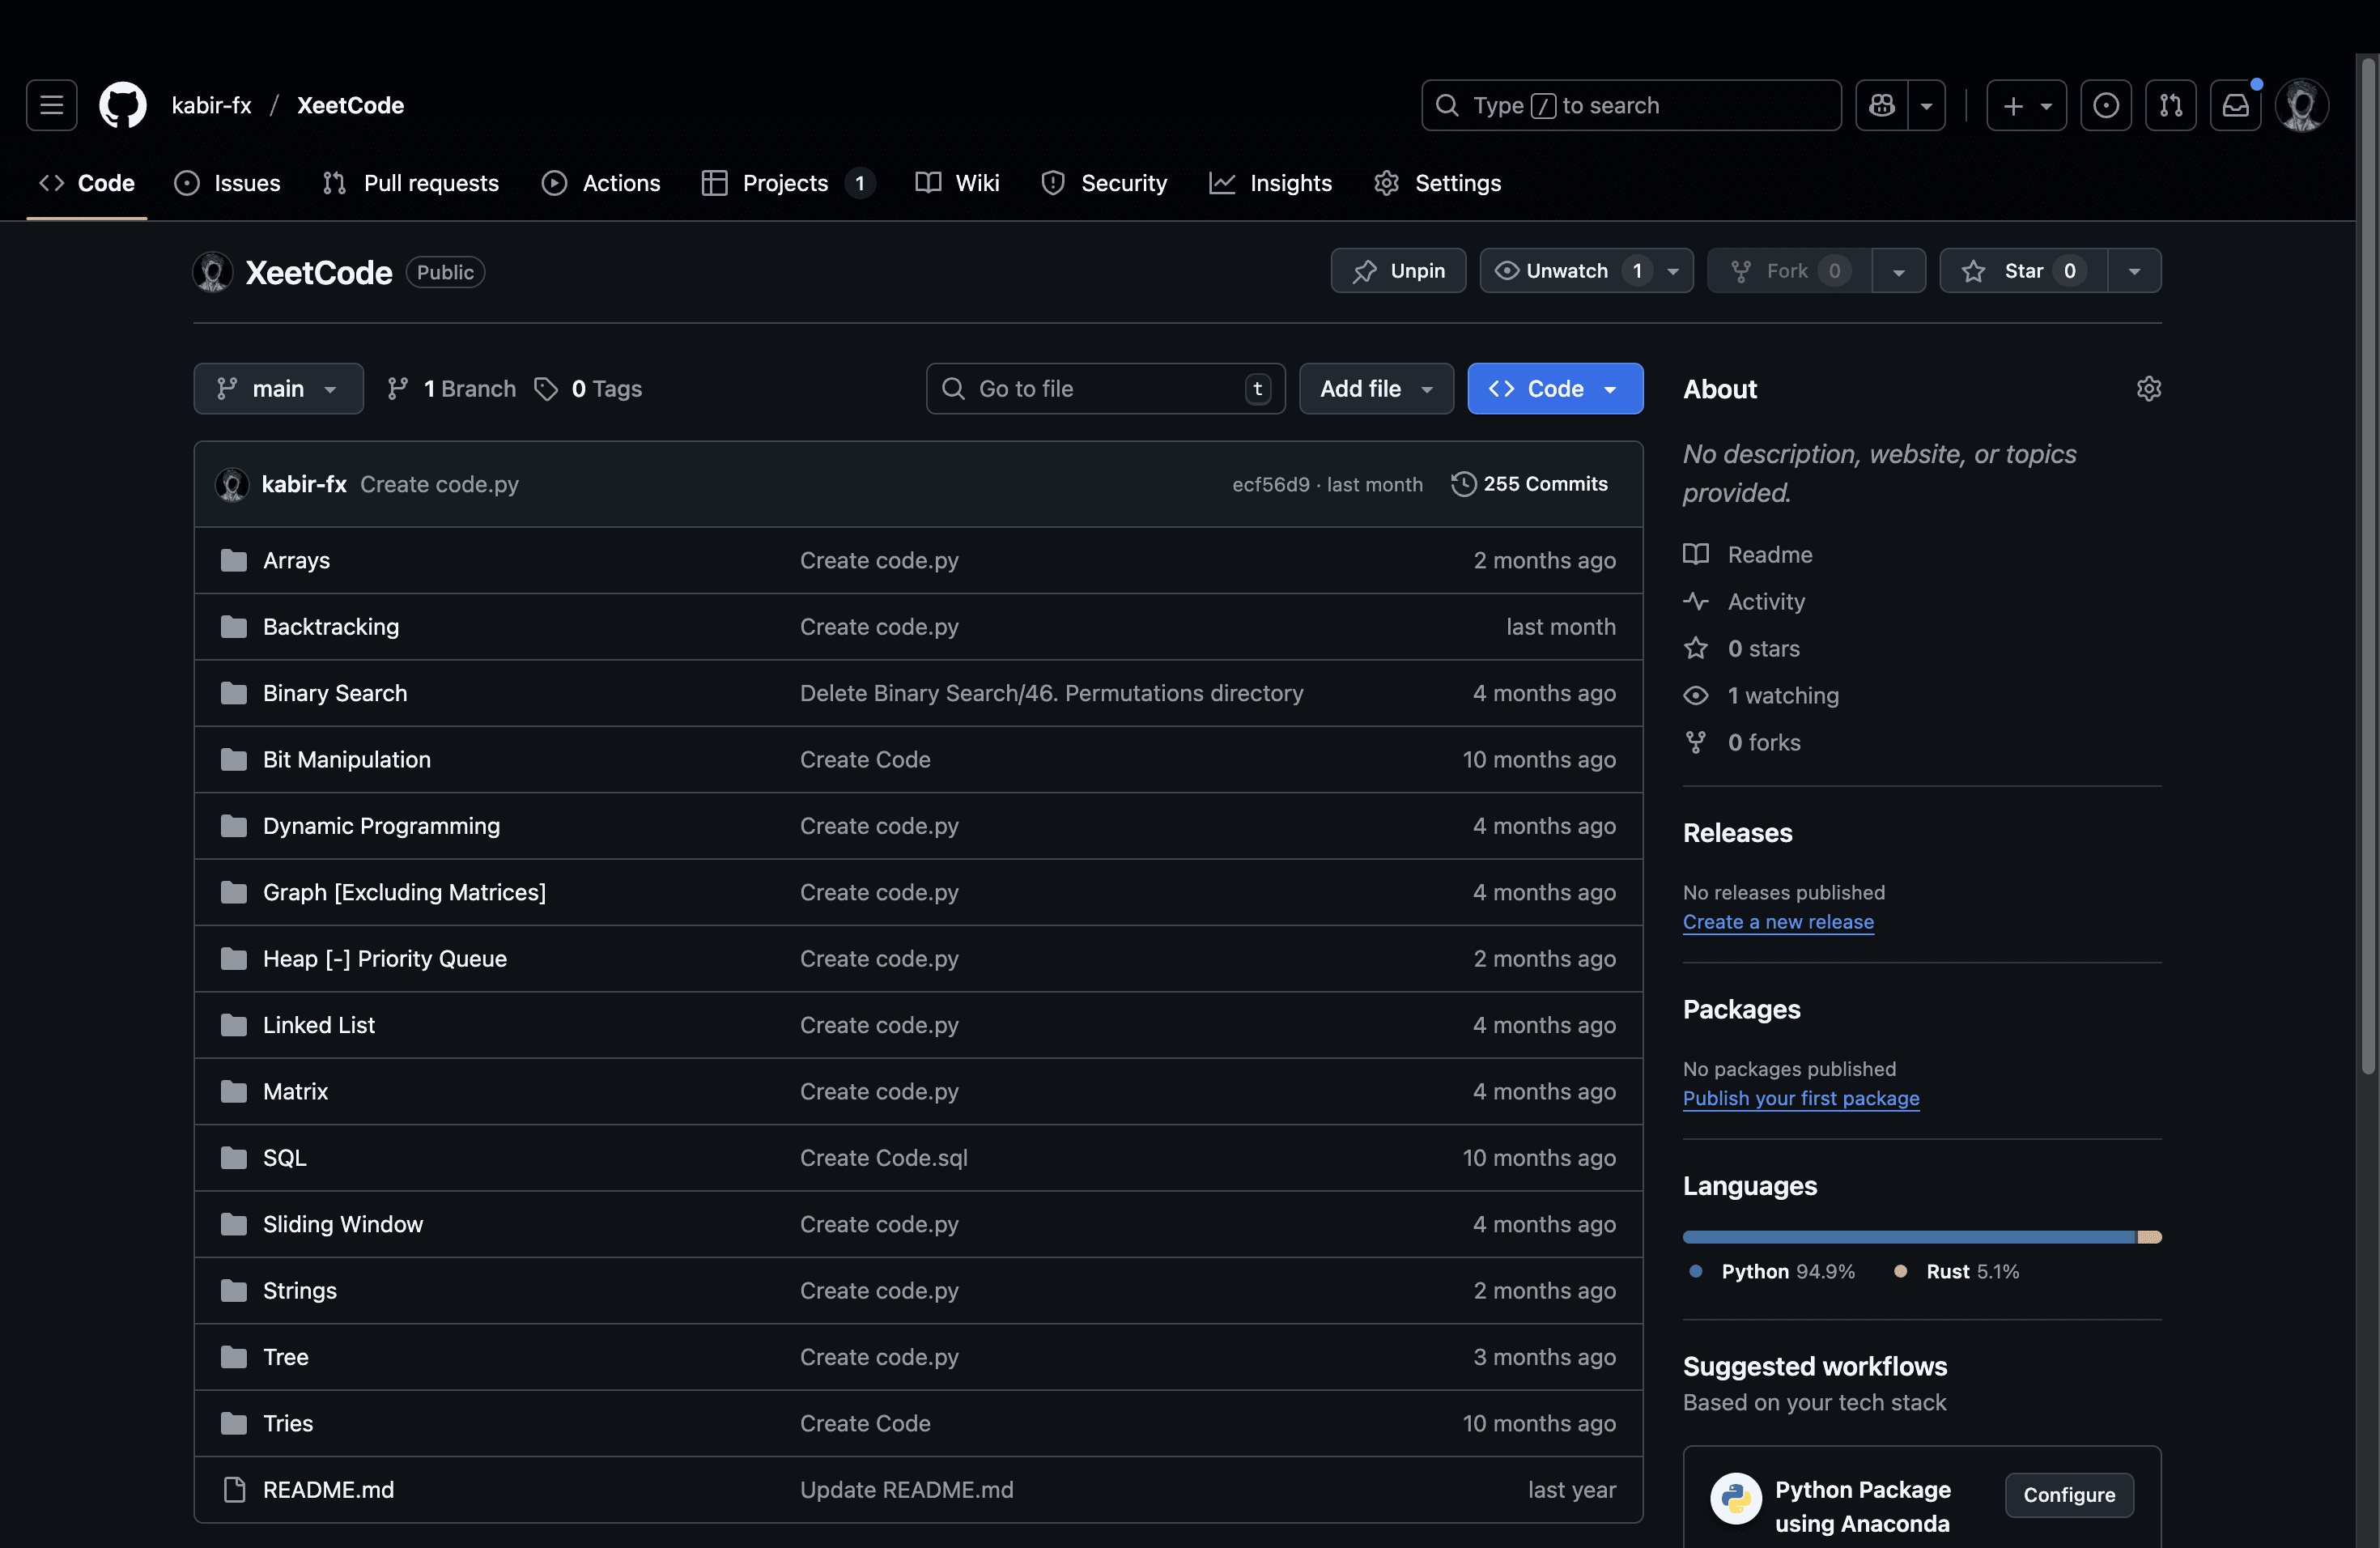Click Create a new release link

(1777, 922)
